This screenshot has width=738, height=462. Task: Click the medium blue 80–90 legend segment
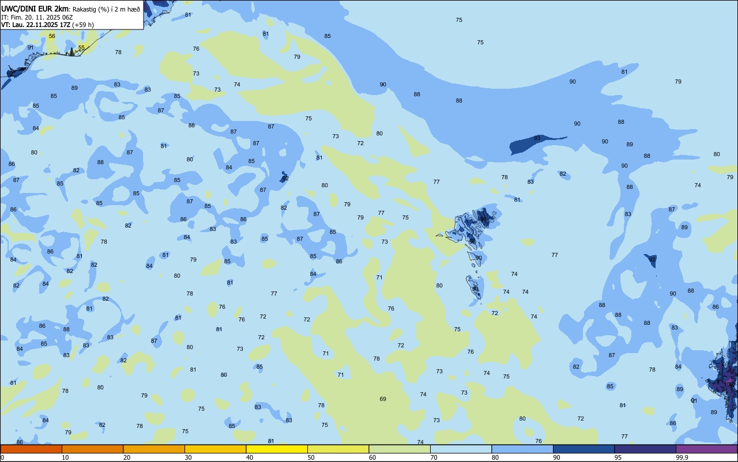(x=522, y=449)
